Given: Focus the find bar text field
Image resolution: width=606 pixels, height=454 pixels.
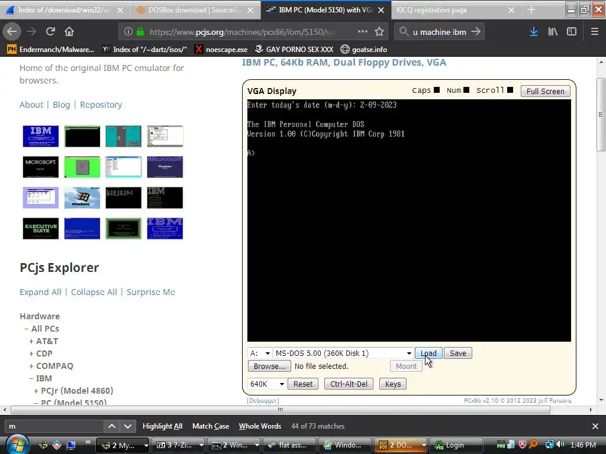Looking at the screenshot, I should click(x=54, y=426).
